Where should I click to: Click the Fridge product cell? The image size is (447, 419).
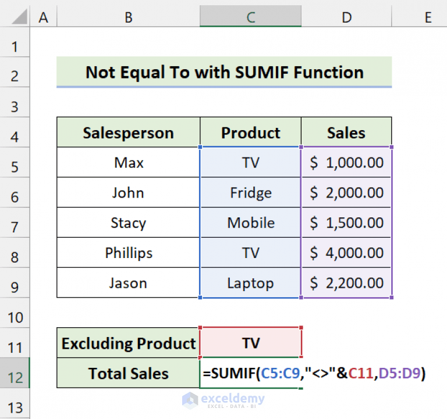click(x=251, y=193)
